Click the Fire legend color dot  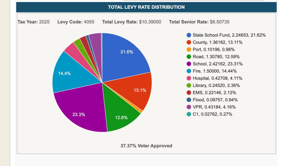[x=189, y=71]
